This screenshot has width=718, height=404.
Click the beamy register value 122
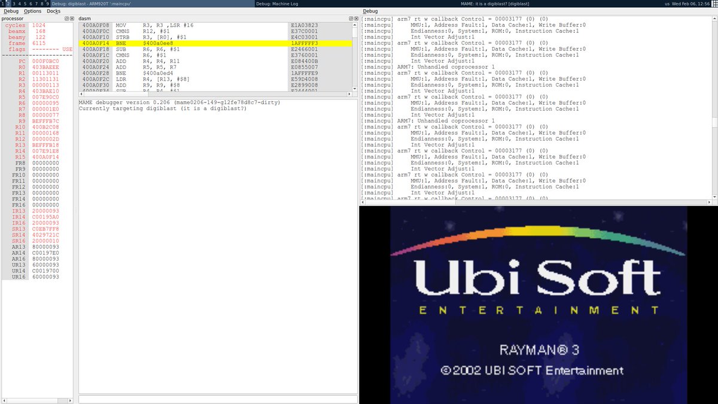click(x=41, y=38)
